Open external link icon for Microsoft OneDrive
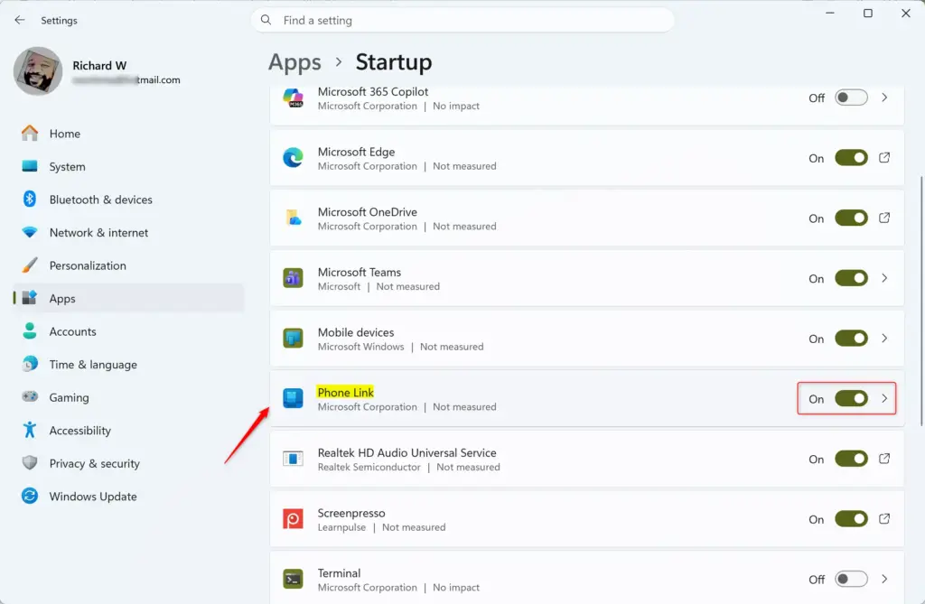Viewport: 925px width, 604px height. (884, 218)
